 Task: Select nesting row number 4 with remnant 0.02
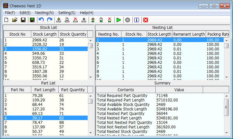[160, 53]
